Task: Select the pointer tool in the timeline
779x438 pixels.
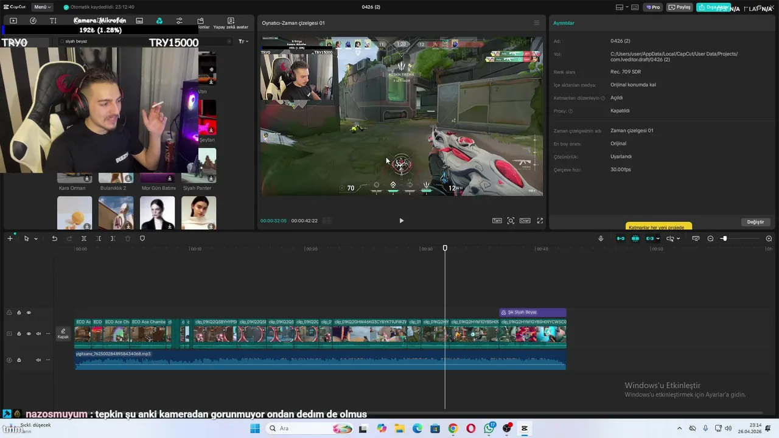Action: coord(26,238)
